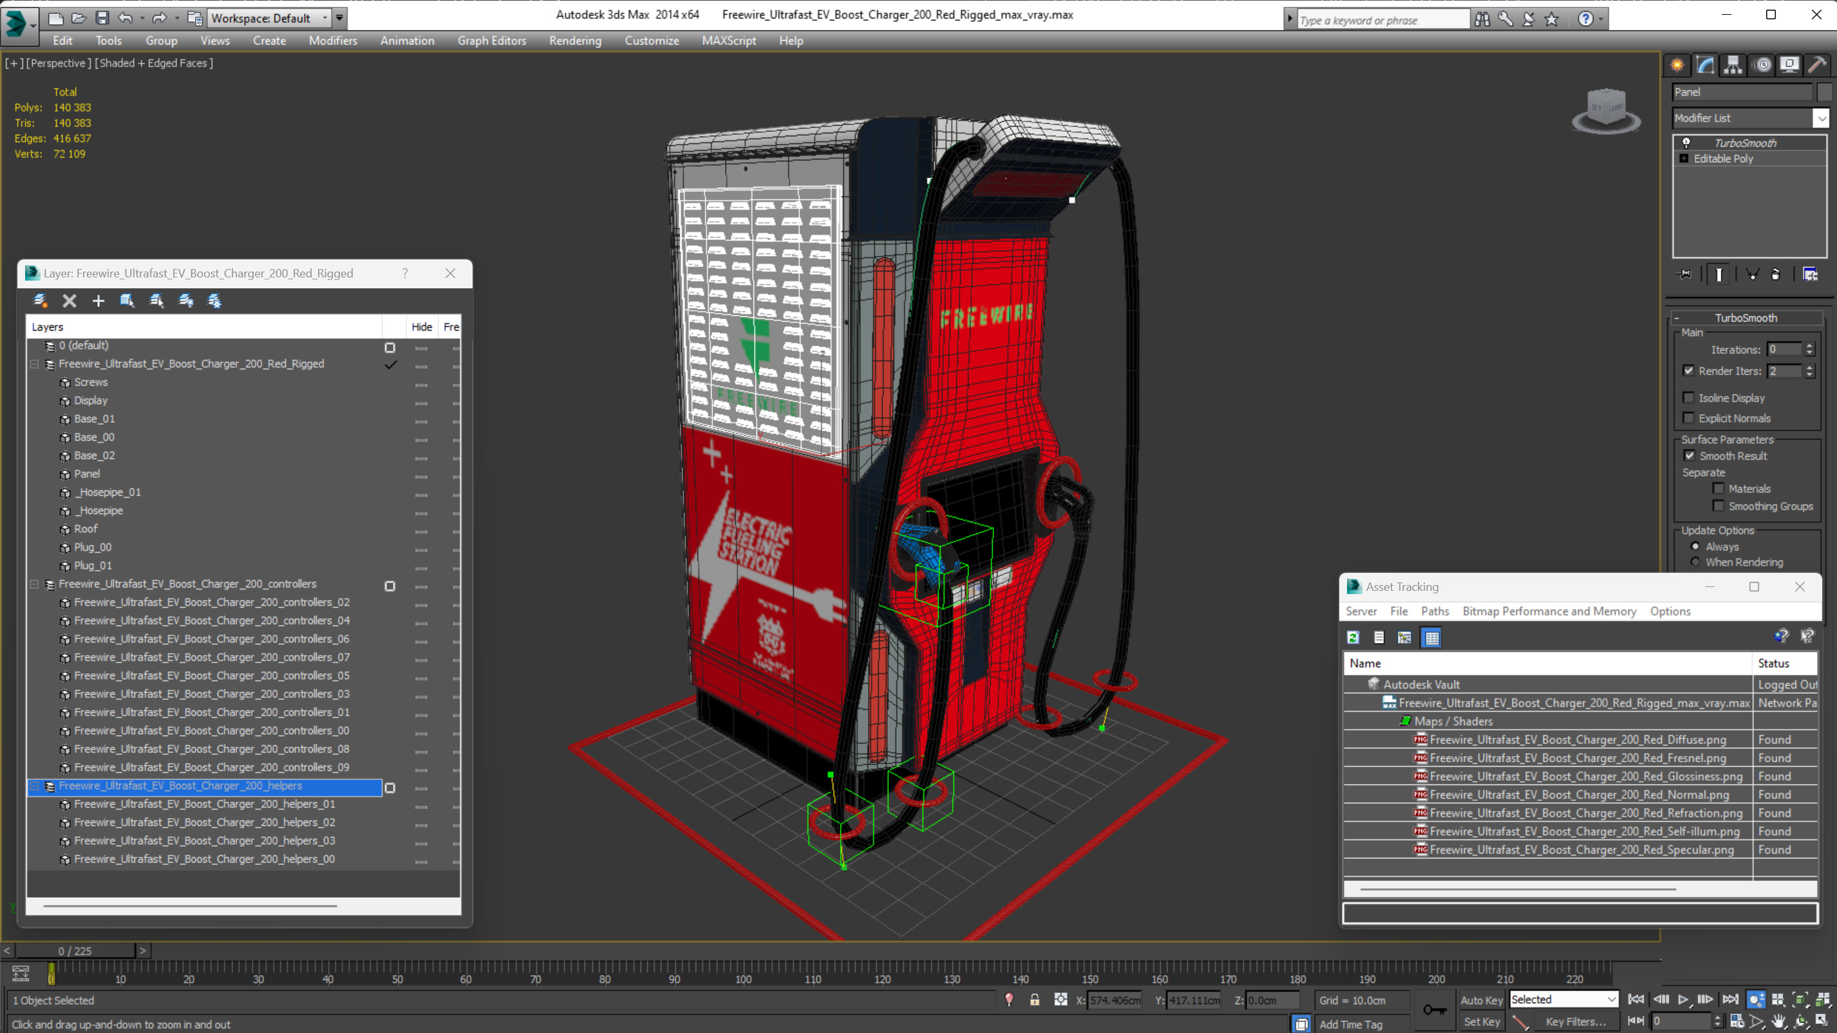This screenshot has height=1033, width=1837.
Task: Click Refresh icon in Asset Tracking window
Action: click(1353, 637)
